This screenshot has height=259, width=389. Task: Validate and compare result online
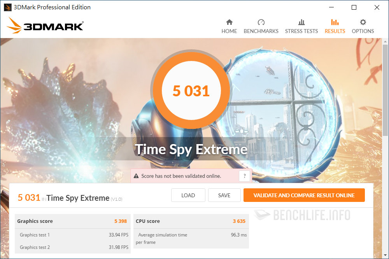pos(304,195)
